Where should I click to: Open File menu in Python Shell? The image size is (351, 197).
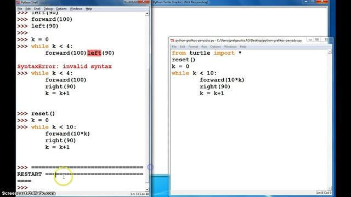pos(20,9)
